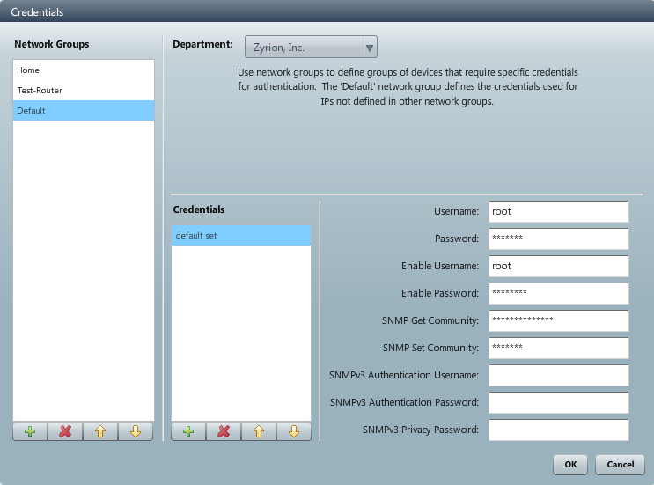The width and height of the screenshot is (654, 485).
Task: Select the 'default set' credential entry
Action: pos(240,236)
